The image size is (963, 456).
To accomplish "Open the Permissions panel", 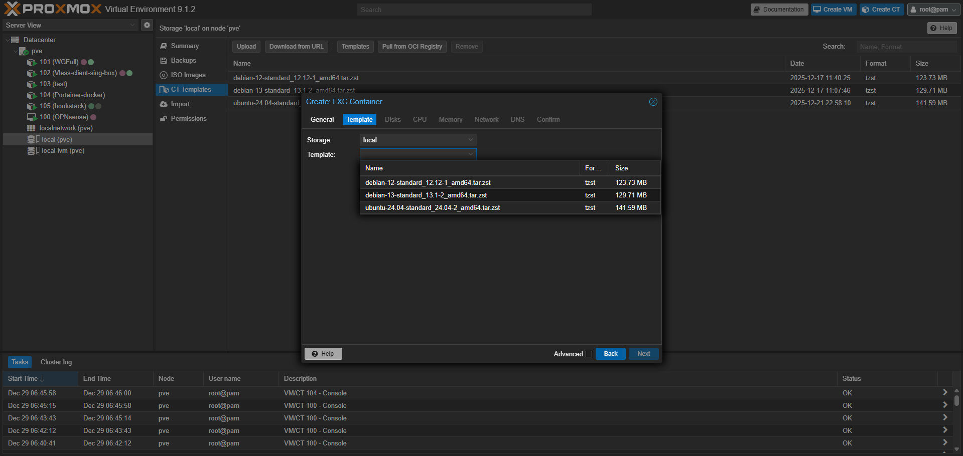I will tap(188, 119).
